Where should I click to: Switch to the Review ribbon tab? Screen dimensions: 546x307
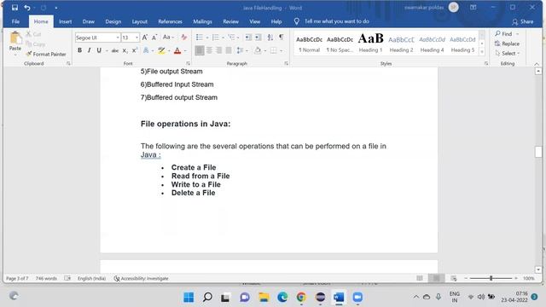click(230, 21)
